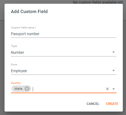Click the No custom fields available text
Viewport: 126px width, 115px height.
pyautogui.click(x=98, y=2)
